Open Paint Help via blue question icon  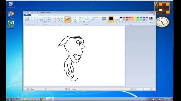coord(154,15)
